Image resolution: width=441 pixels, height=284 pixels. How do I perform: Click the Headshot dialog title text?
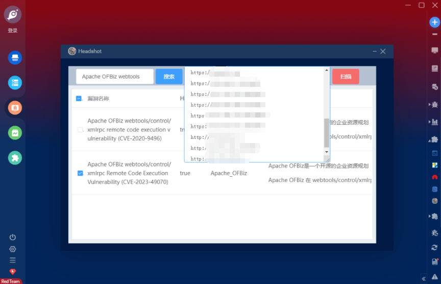pos(90,51)
